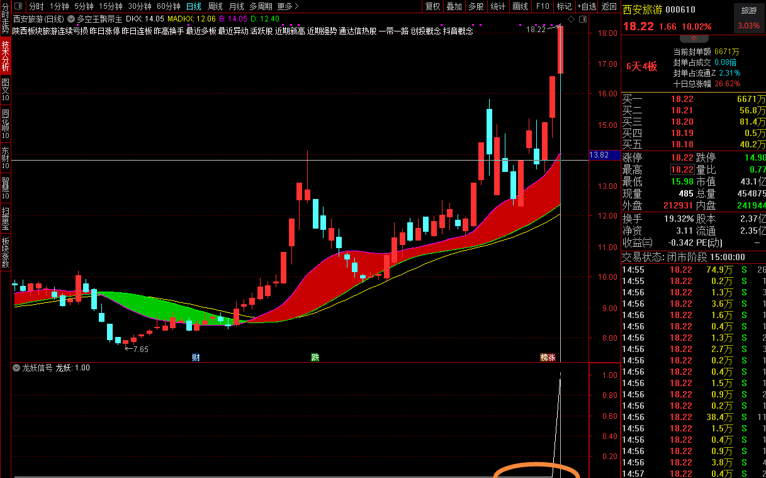Click the 买一 bid row
The height and width of the screenshot is (478, 766).
694,99
